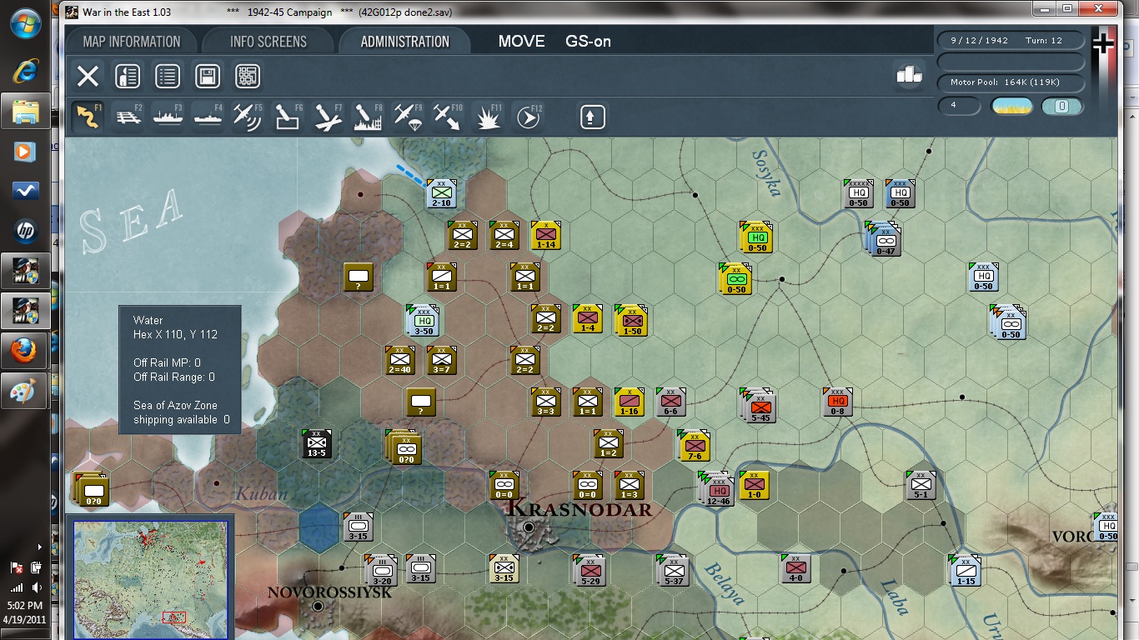Switch to the MAP INFORMATION tab
The height and width of the screenshot is (640, 1139).
[x=132, y=42]
